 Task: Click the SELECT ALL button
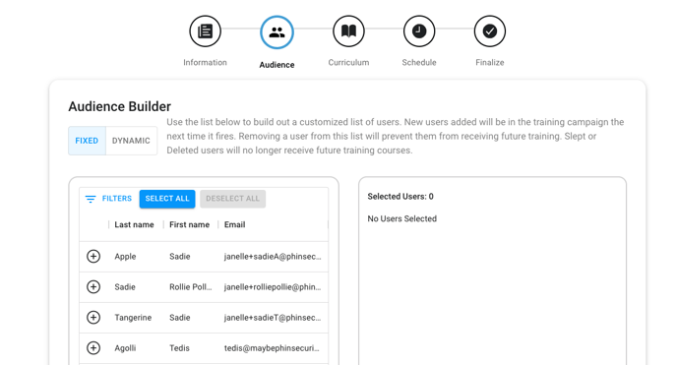coord(167,199)
